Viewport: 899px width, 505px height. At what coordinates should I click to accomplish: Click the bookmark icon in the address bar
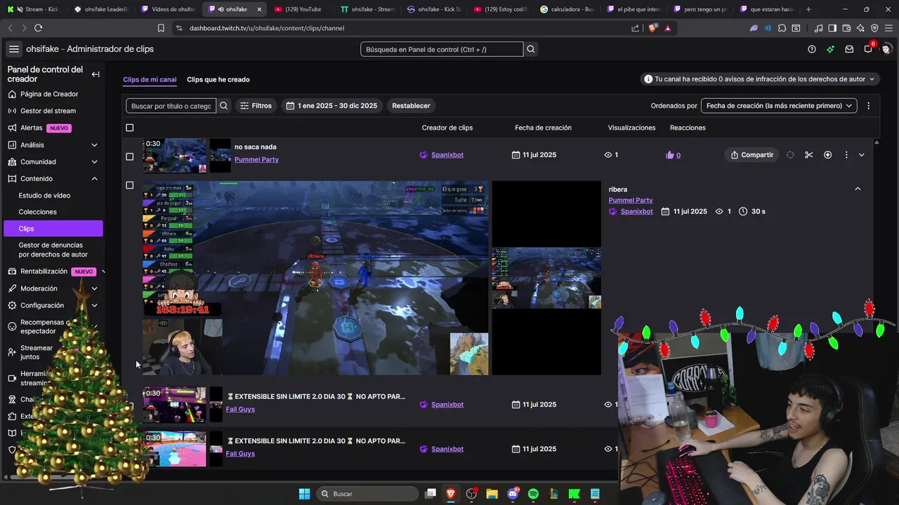coord(161,28)
